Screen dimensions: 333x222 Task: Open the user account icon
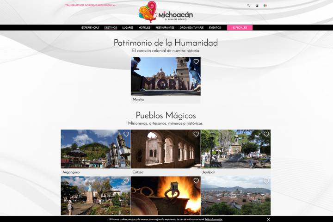click(x=257, y=6)
